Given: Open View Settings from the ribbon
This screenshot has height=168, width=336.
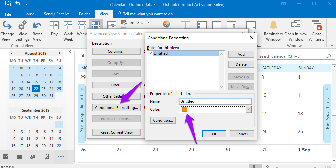Looking at the screenshot, I should [23, 31].
